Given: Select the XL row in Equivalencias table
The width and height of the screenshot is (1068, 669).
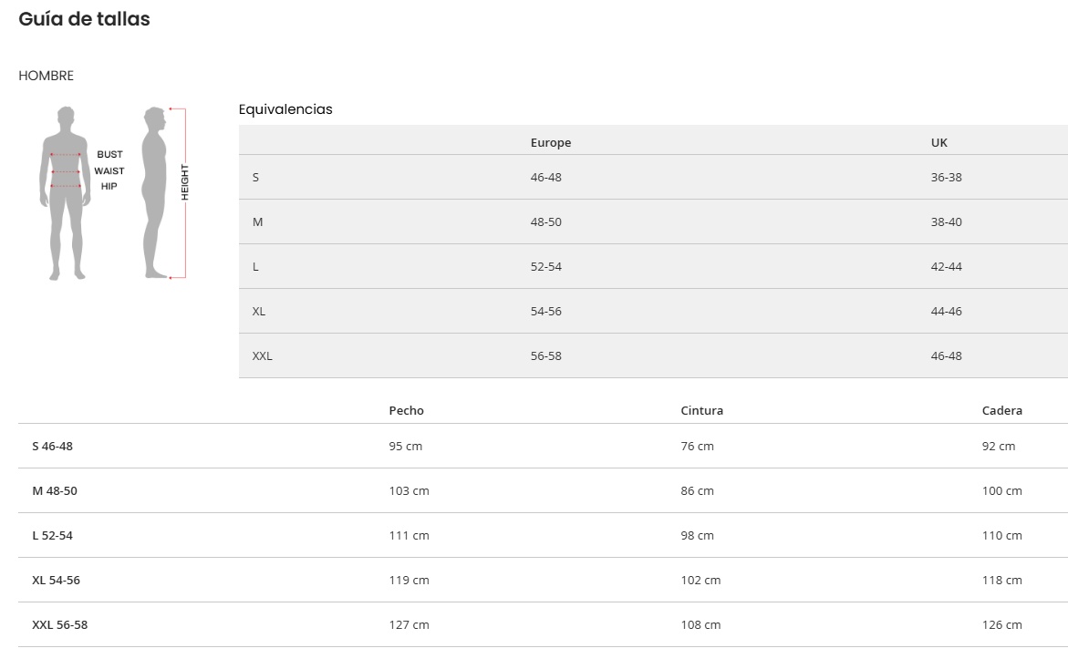Looking at the screenshot, I should tap(259, 312).
